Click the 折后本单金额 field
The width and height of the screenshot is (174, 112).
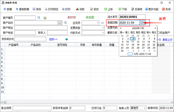(77, 108)
